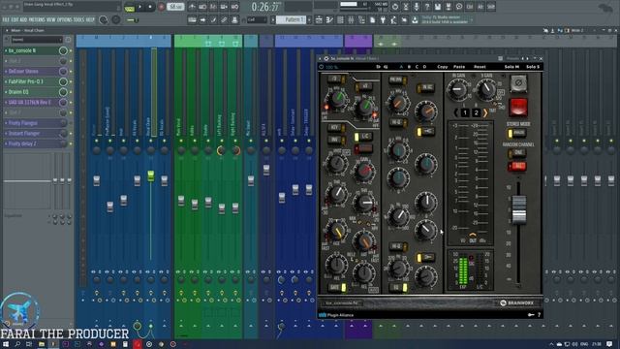
Task: Open the plugin picker plug icon
Action: pos(383,19)
